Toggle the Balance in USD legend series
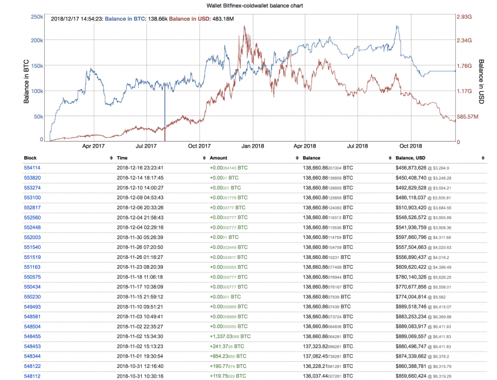Screen dimensions: 497x380 [x=190, y=19]
